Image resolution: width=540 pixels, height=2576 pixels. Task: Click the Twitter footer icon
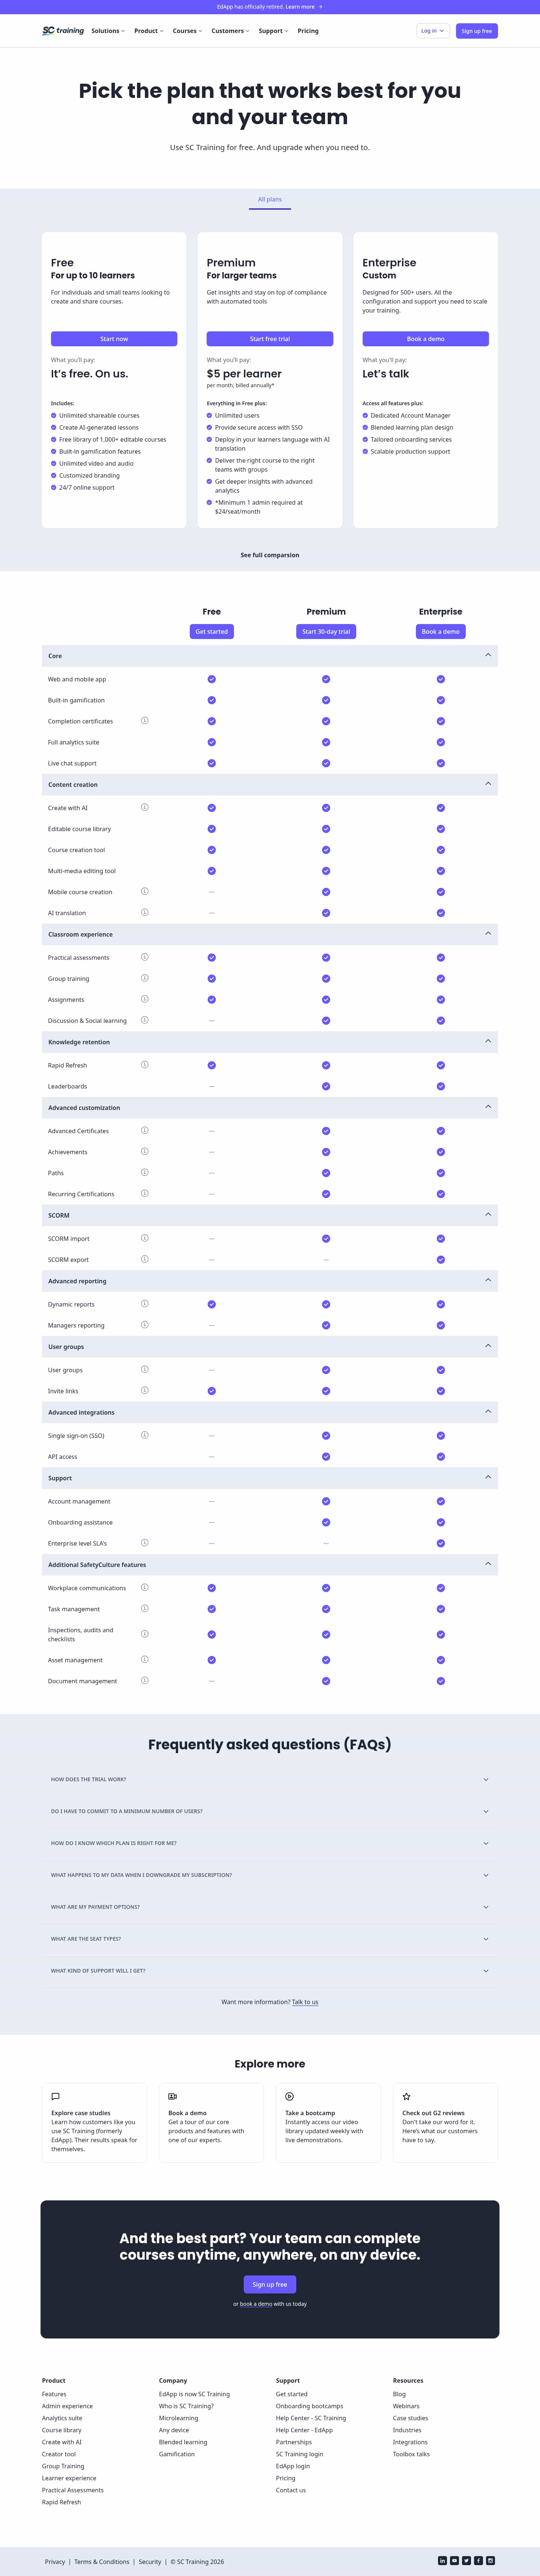coord(466,2561)
